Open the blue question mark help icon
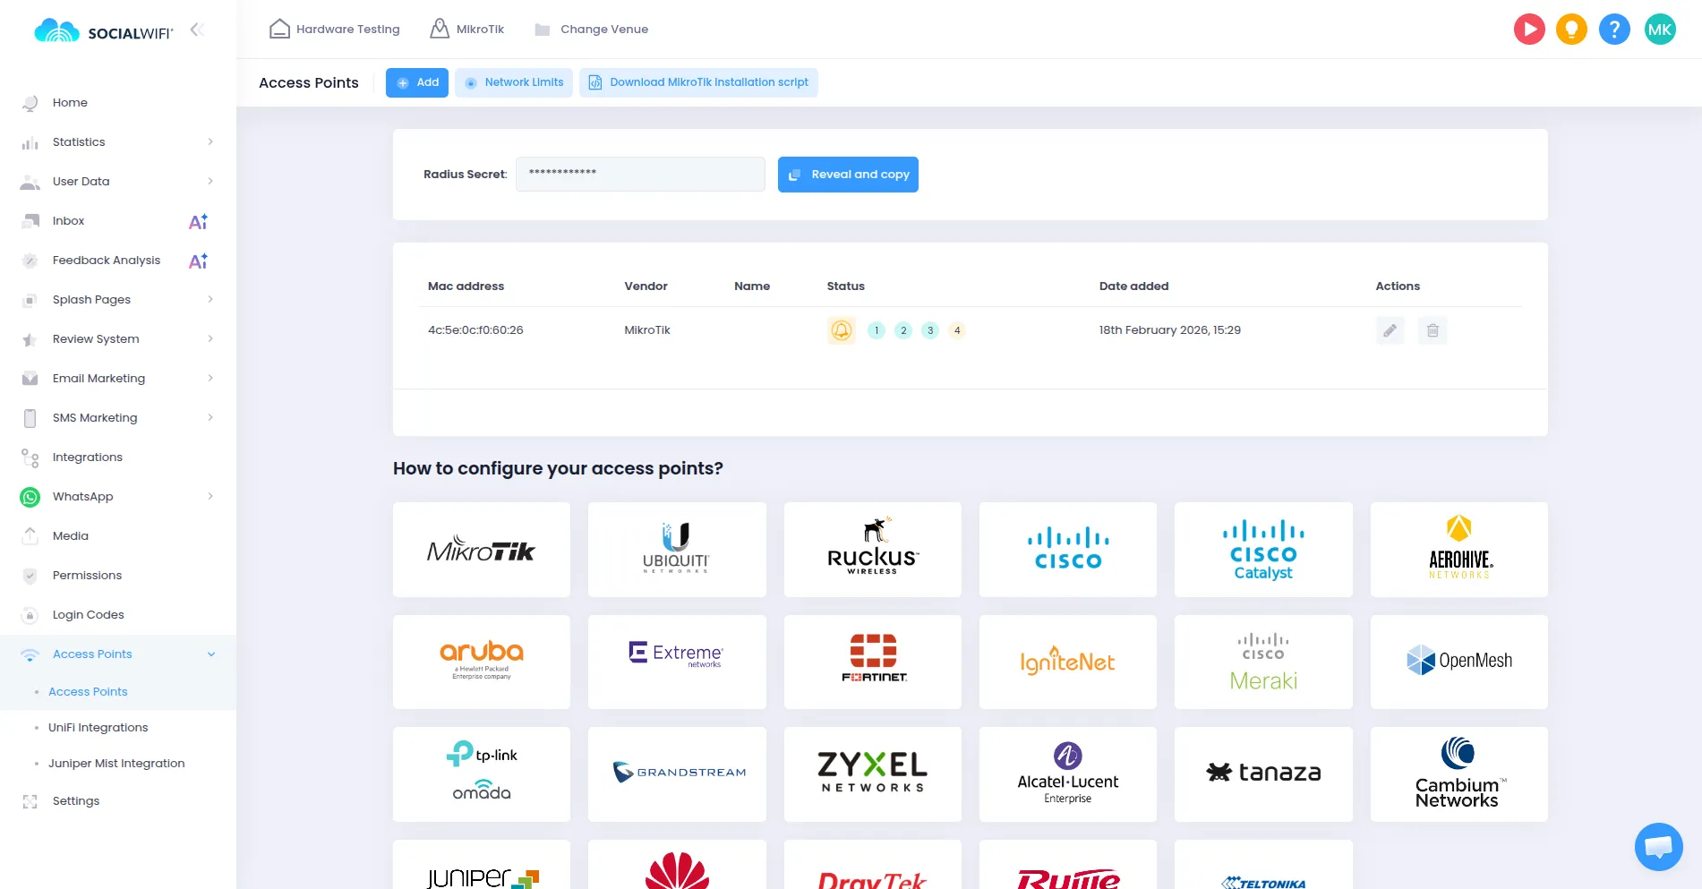 click(1614, 30)
